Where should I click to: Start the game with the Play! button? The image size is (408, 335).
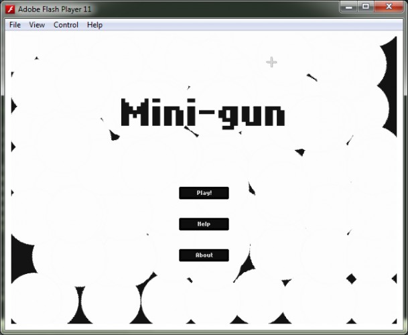coord(204,193)
